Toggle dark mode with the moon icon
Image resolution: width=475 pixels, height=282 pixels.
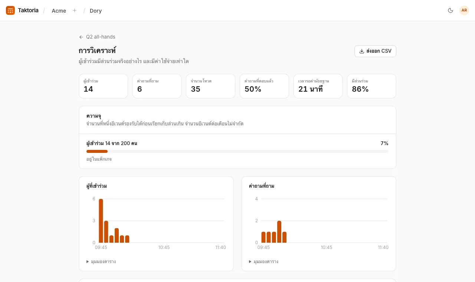click(451, 10)
